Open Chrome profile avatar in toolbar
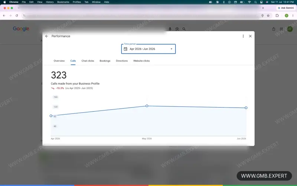 coord(287,16)
